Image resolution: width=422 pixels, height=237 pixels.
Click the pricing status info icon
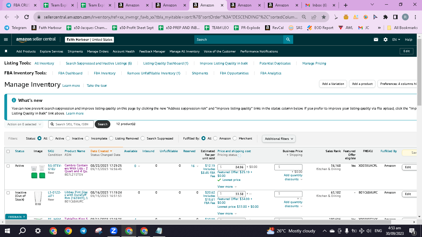(239, 155)
